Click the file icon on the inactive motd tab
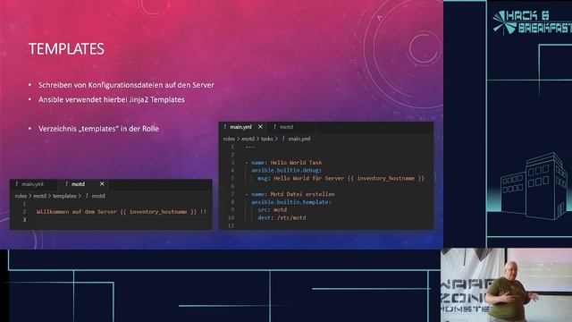 coord(274,127)
